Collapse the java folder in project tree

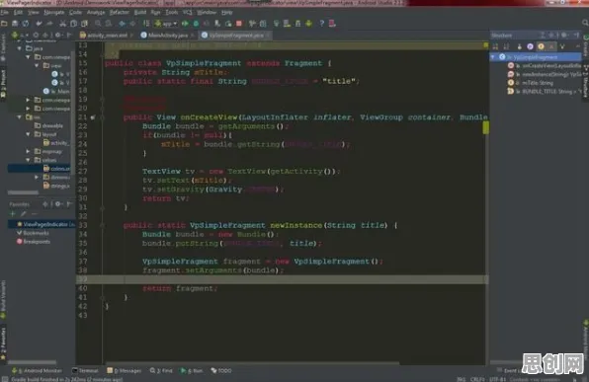(x=19, y=48)
